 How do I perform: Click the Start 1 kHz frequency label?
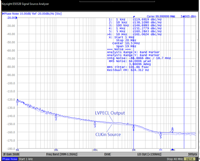point(26,159)
